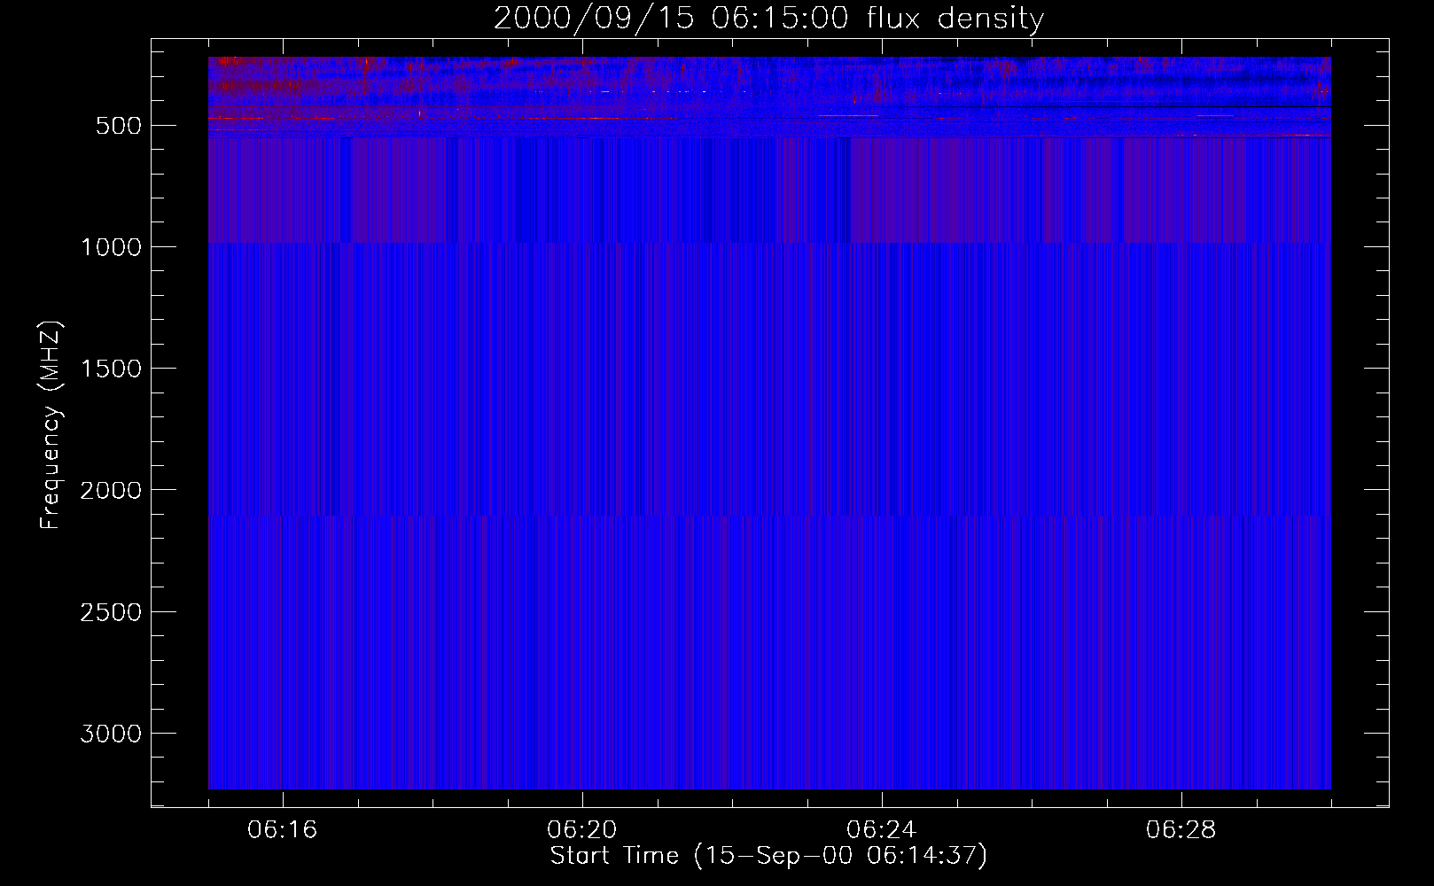Pick the "2000" frequency tick label

[111, 491]
